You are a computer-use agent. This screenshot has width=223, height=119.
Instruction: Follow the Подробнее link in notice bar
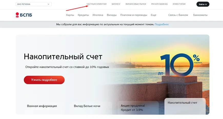[161, 24]
